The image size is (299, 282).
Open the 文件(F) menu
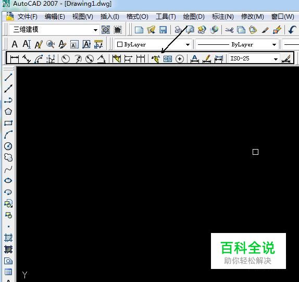click(x=27, y=17)
